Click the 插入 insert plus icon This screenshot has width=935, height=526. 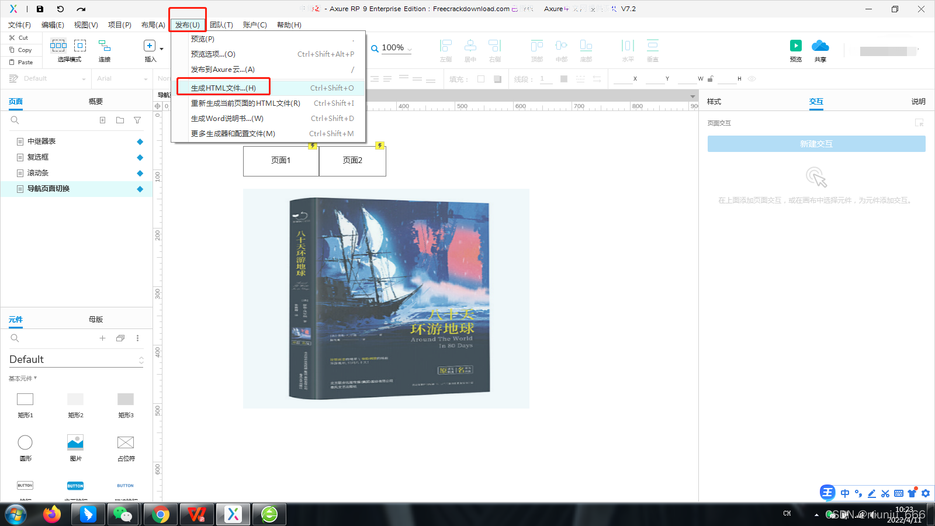pos(150,46)
